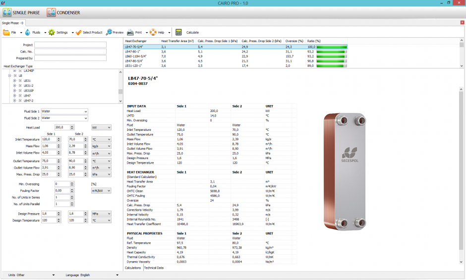Click the Oversize (%) column header
The image size is (466, 280).
tap(294, 41)
